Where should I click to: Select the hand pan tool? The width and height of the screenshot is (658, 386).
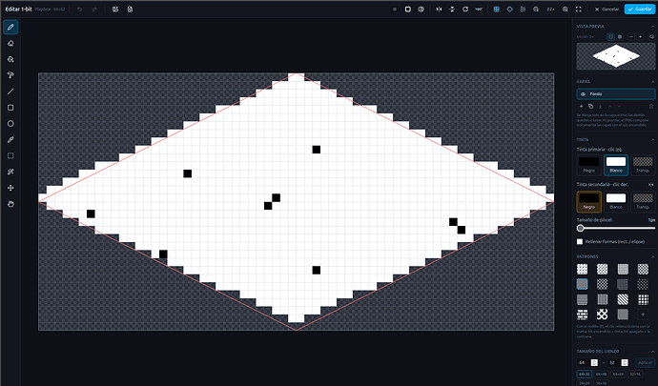(x=10, y=204)
